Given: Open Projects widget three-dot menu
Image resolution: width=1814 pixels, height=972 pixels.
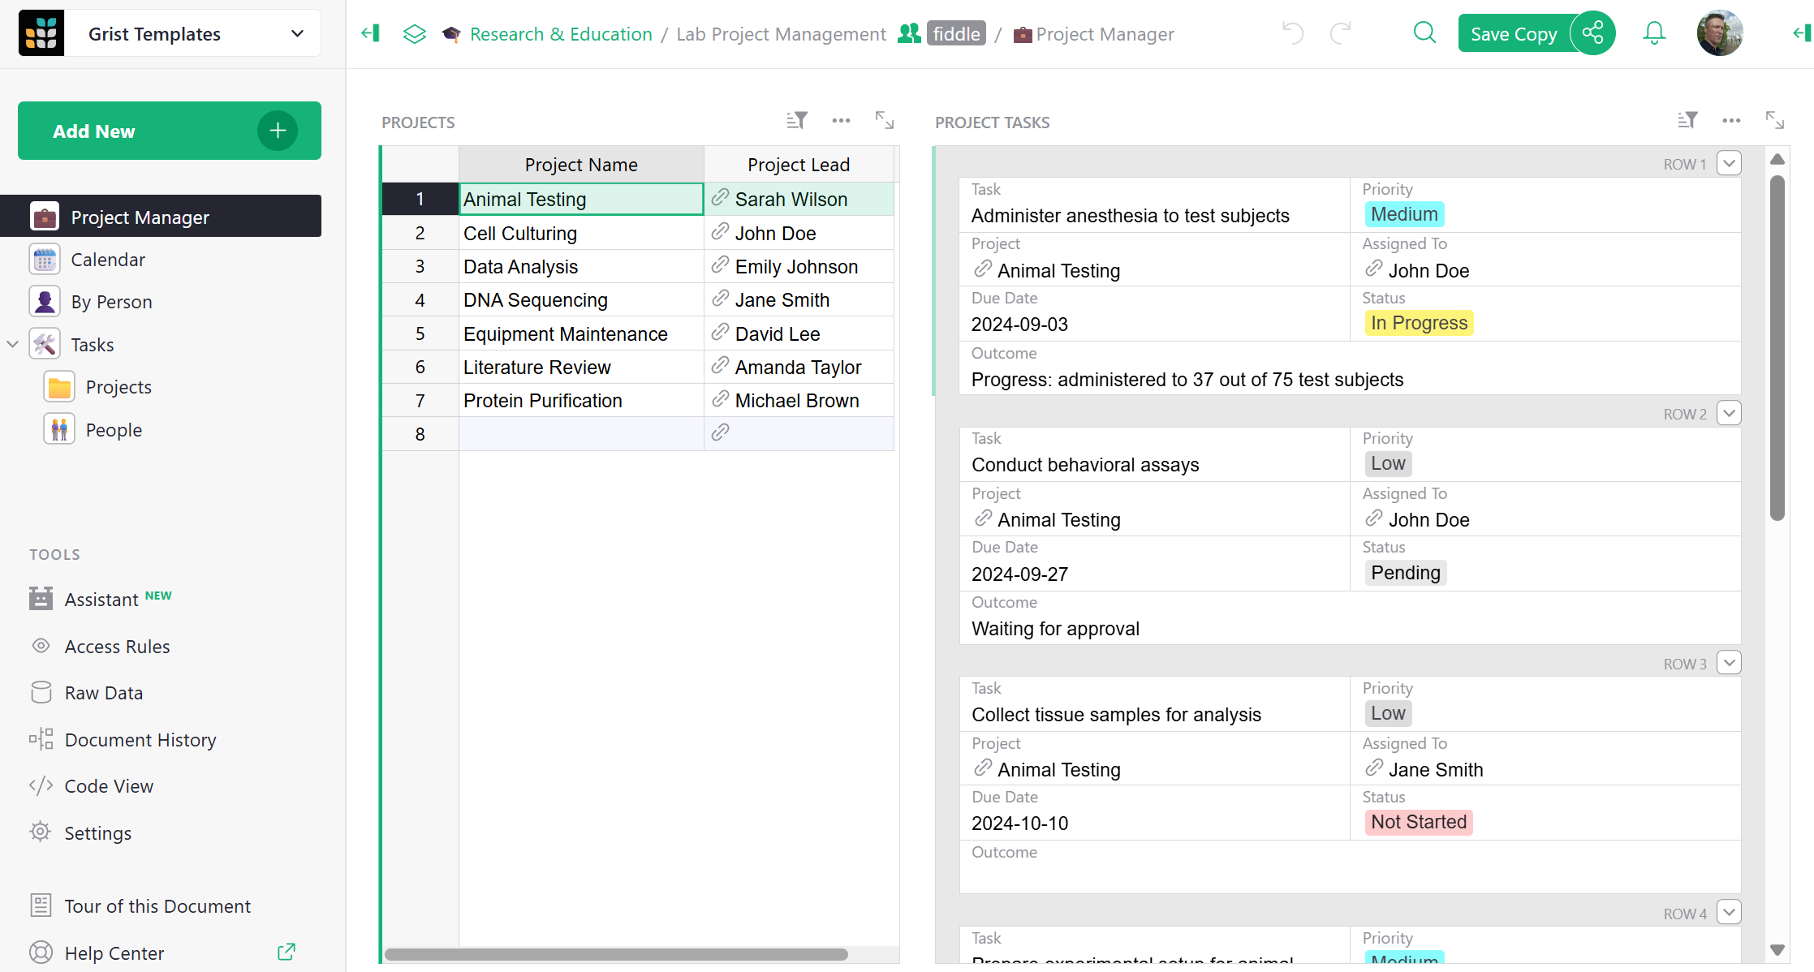Looking at the screenshot, I should click(x=841, y=121).
